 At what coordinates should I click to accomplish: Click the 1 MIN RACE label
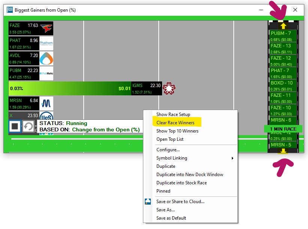pos(283,129)
